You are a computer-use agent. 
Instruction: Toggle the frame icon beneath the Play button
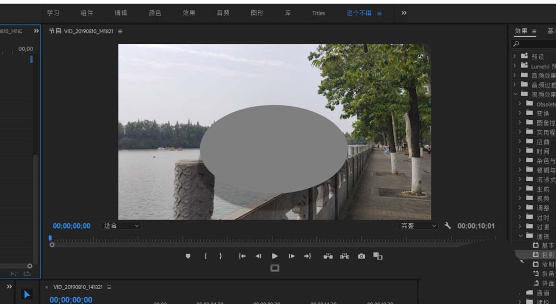click(x=275, y=268)
